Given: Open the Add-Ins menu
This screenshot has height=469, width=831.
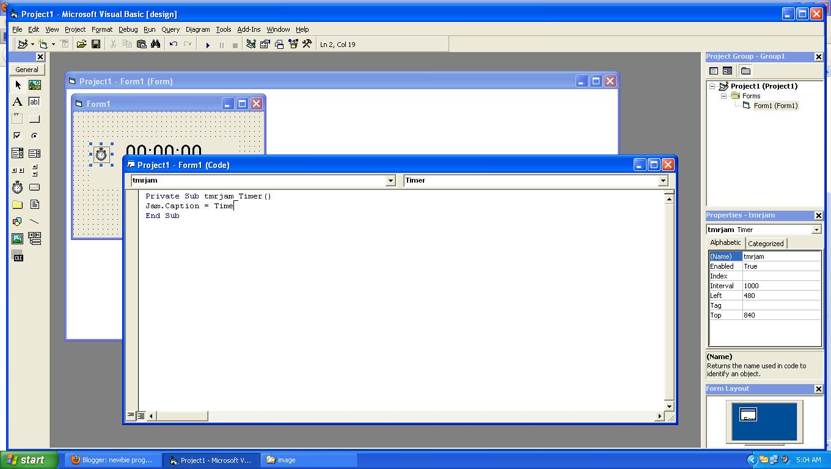Looking at the screenshot, I should pos(249,29).
